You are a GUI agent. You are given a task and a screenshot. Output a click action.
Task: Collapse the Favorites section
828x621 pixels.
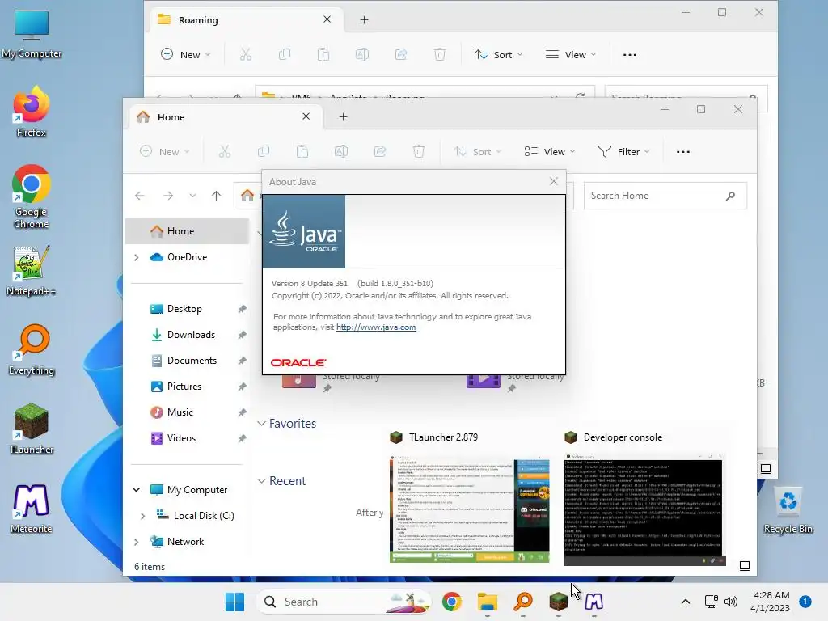261,424
